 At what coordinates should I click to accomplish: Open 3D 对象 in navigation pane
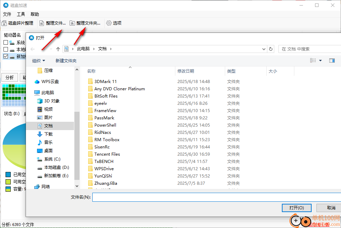click(52, 101)
